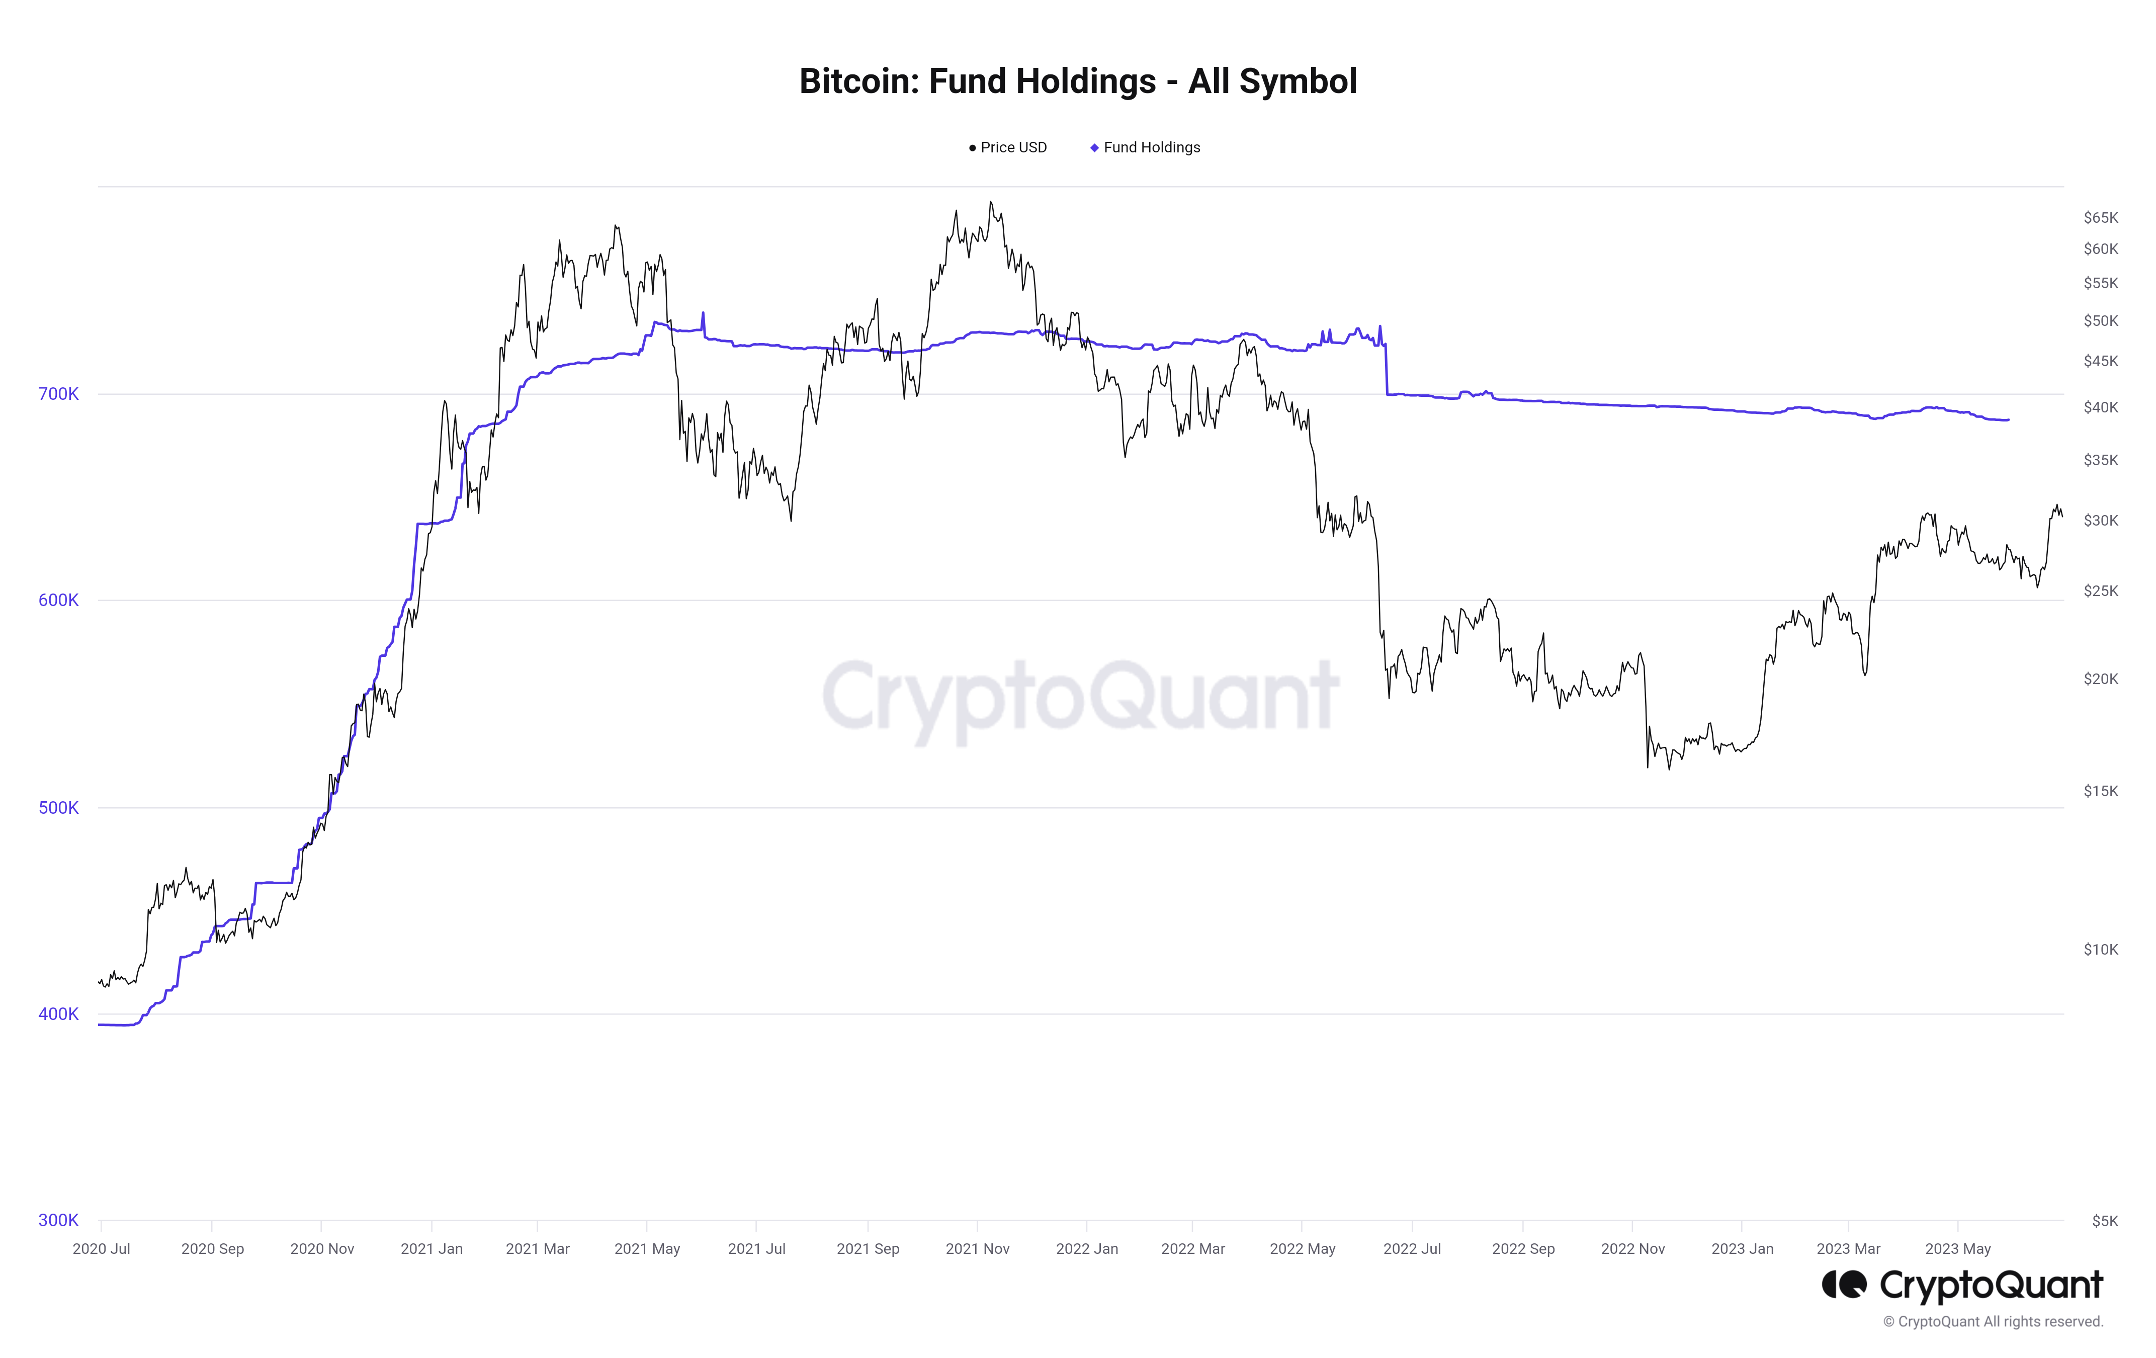Select the 2021 Jan x-axis label
The image size is (2156, 1358).
[x=432, y=1249]
